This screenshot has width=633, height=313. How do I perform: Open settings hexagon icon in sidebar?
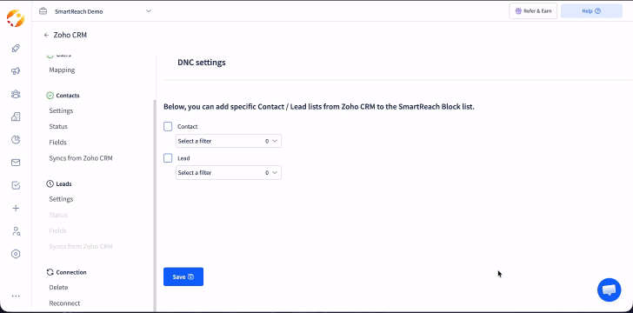pyautogui.click(x=16, y=254)
